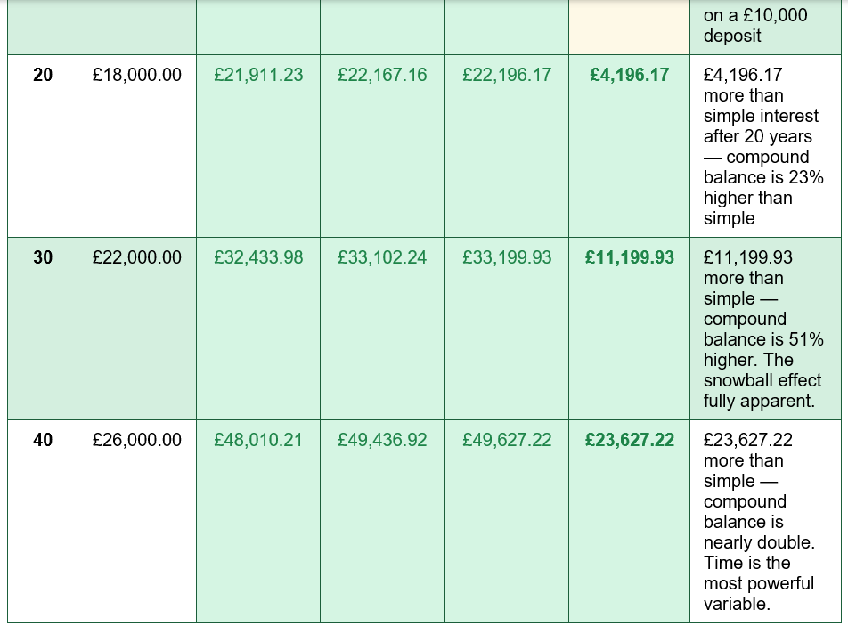The width and height of the screenshot is (848, 626).
Task: Select the £21,911.23 cell
Action: click(x=258, y=146)
